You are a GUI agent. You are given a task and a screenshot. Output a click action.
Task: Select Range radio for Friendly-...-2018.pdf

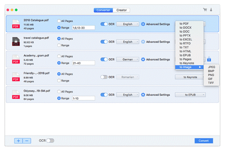click(x=59, y=81)
